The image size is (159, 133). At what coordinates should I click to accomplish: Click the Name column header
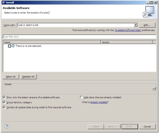(52, 42)
